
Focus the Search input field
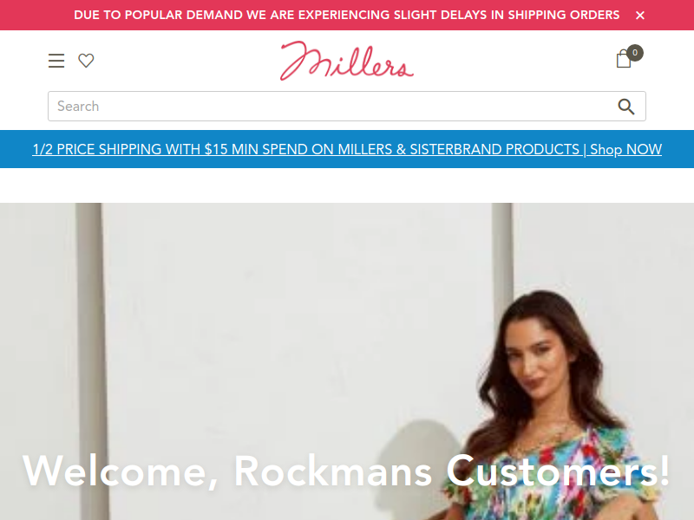point(346,106)
